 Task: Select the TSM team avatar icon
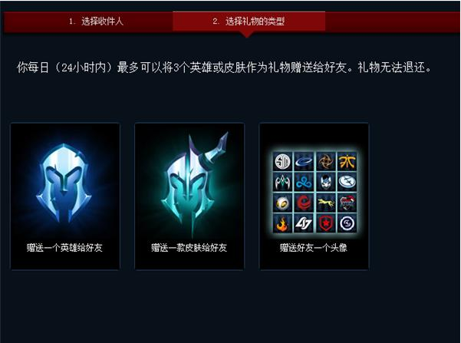pyautogui.click(x=282, y=161)
